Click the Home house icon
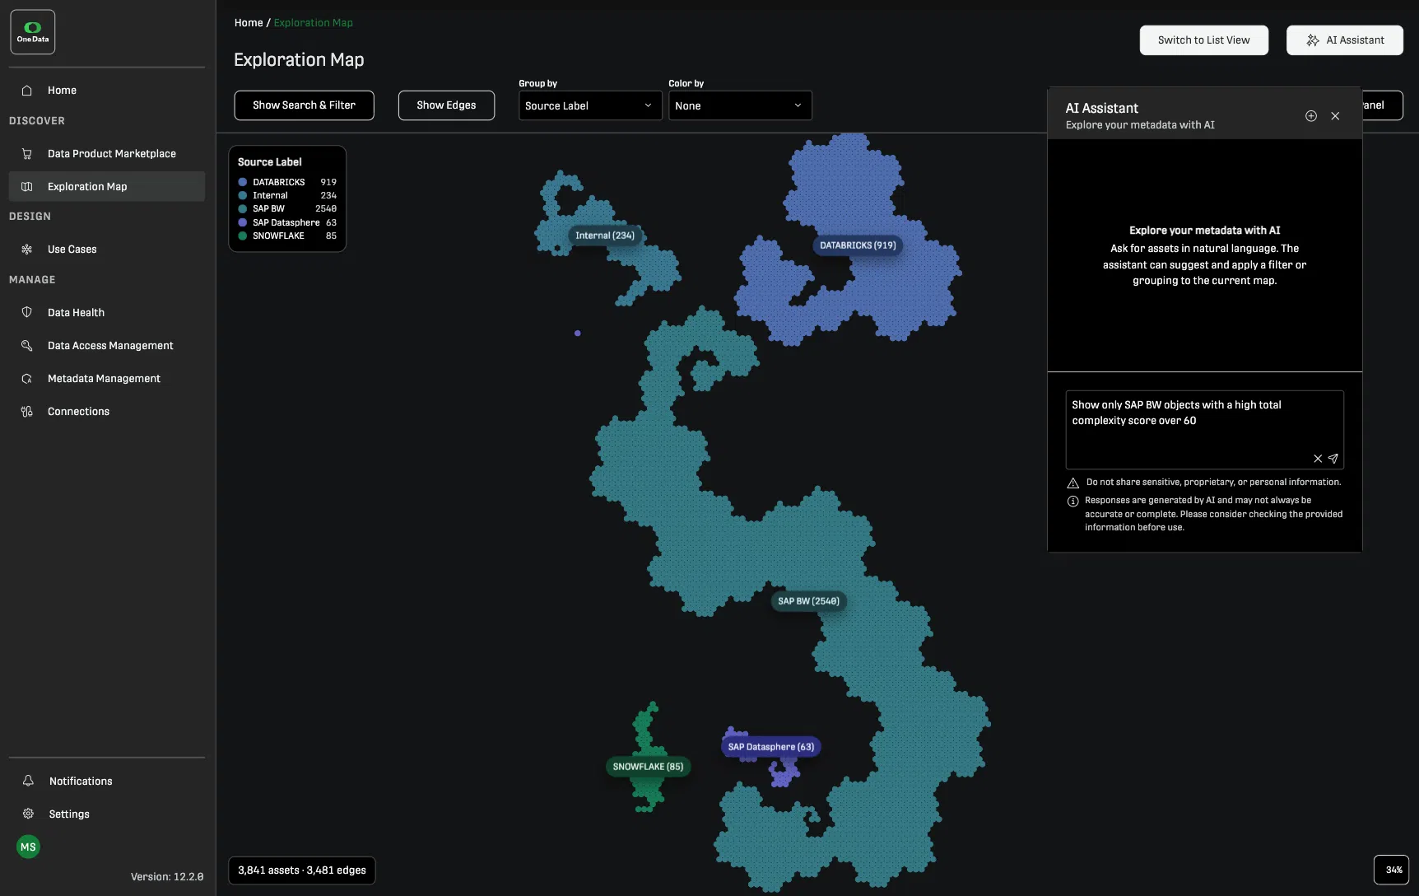1419x896 pixels. [x=27, y=91]
